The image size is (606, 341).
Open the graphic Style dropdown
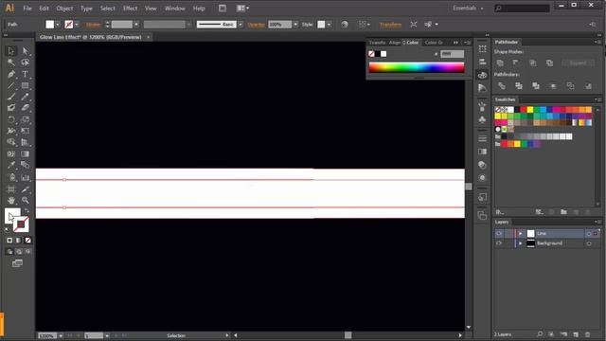[329, 25]
